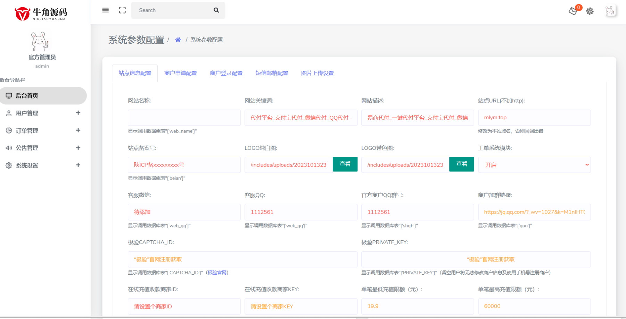The width and height of the screenshot is (626, 319).
Task: Open the notification bell with the 0 badge
Action: tap(573, 11)
